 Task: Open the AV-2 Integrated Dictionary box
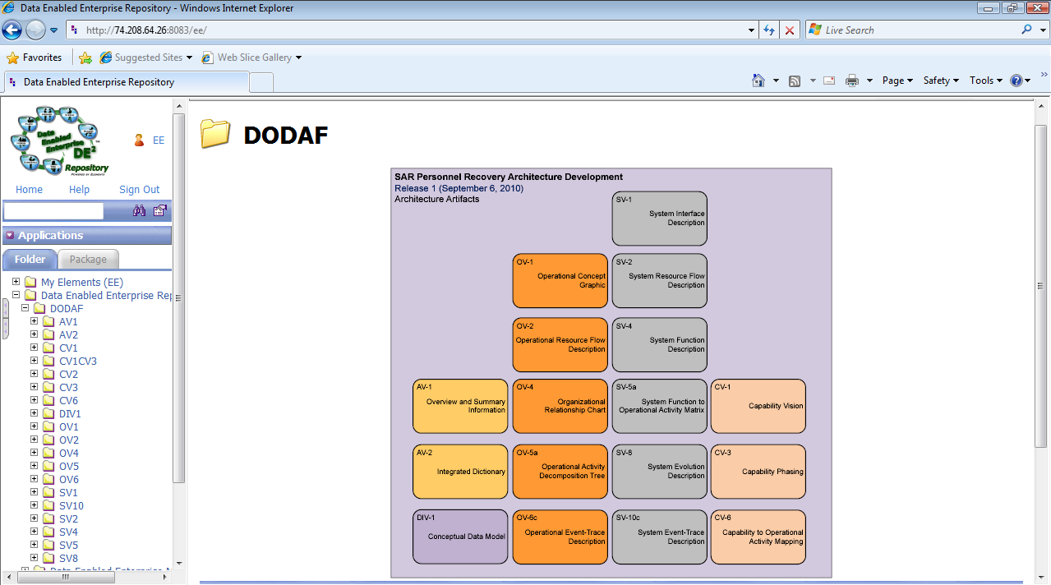tap(460, 472)
